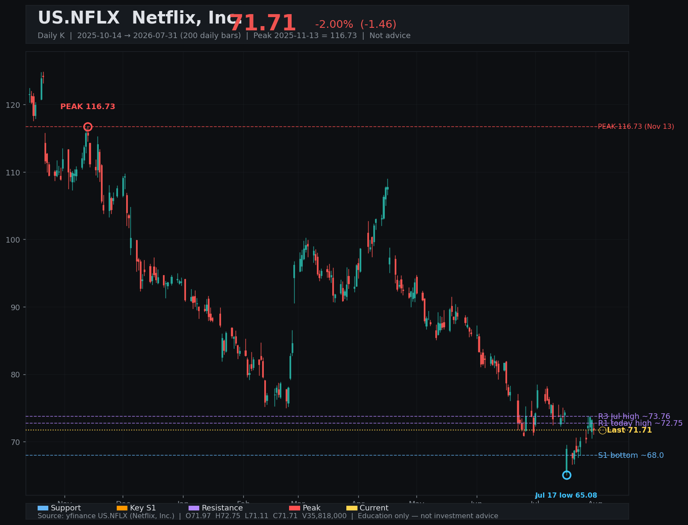Click the 110 y-axis tick label
Image resolution: width=688 pixels, height=525 pixels.
13,172
